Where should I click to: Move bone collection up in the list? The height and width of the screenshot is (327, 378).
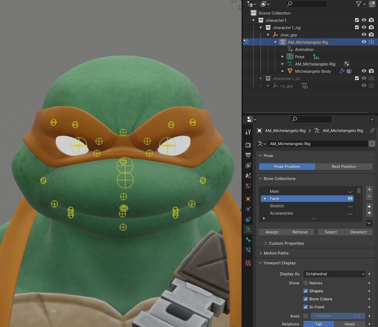point(369,206)
